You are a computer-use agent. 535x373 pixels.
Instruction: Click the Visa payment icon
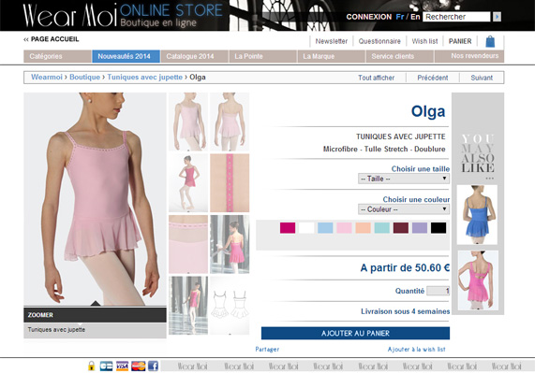pyautogui.click(x=122, y=366)
